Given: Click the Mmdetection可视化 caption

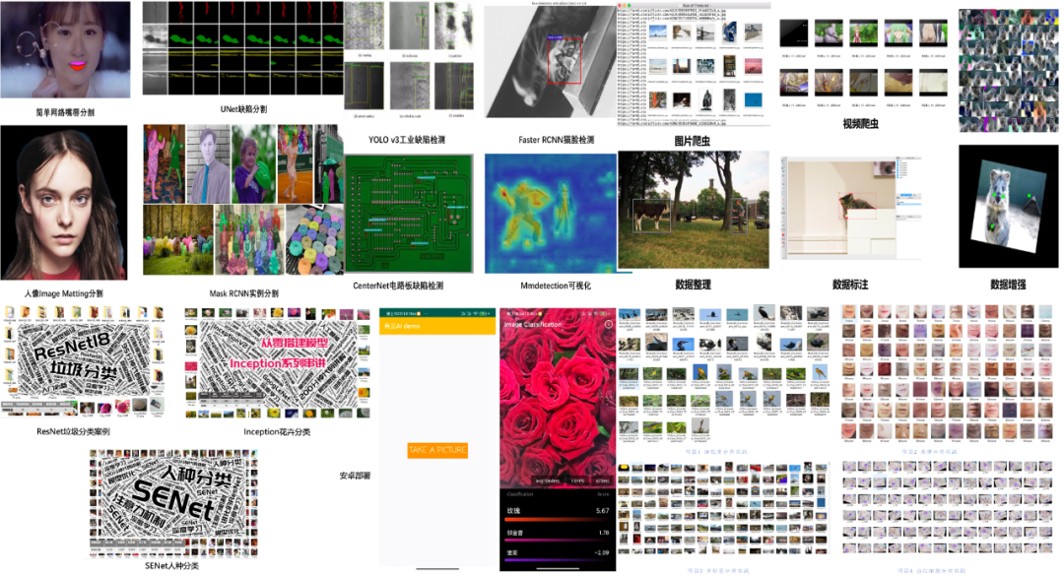Looking at the screenshot, I should click(x=556, y=286).
